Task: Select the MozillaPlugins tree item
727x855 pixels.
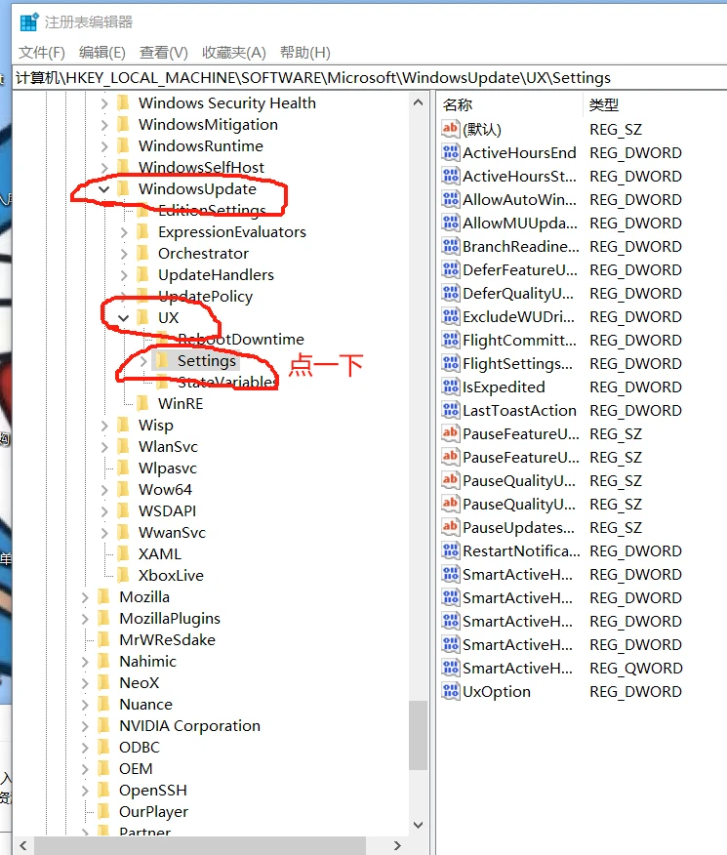Action: point(170,619)
